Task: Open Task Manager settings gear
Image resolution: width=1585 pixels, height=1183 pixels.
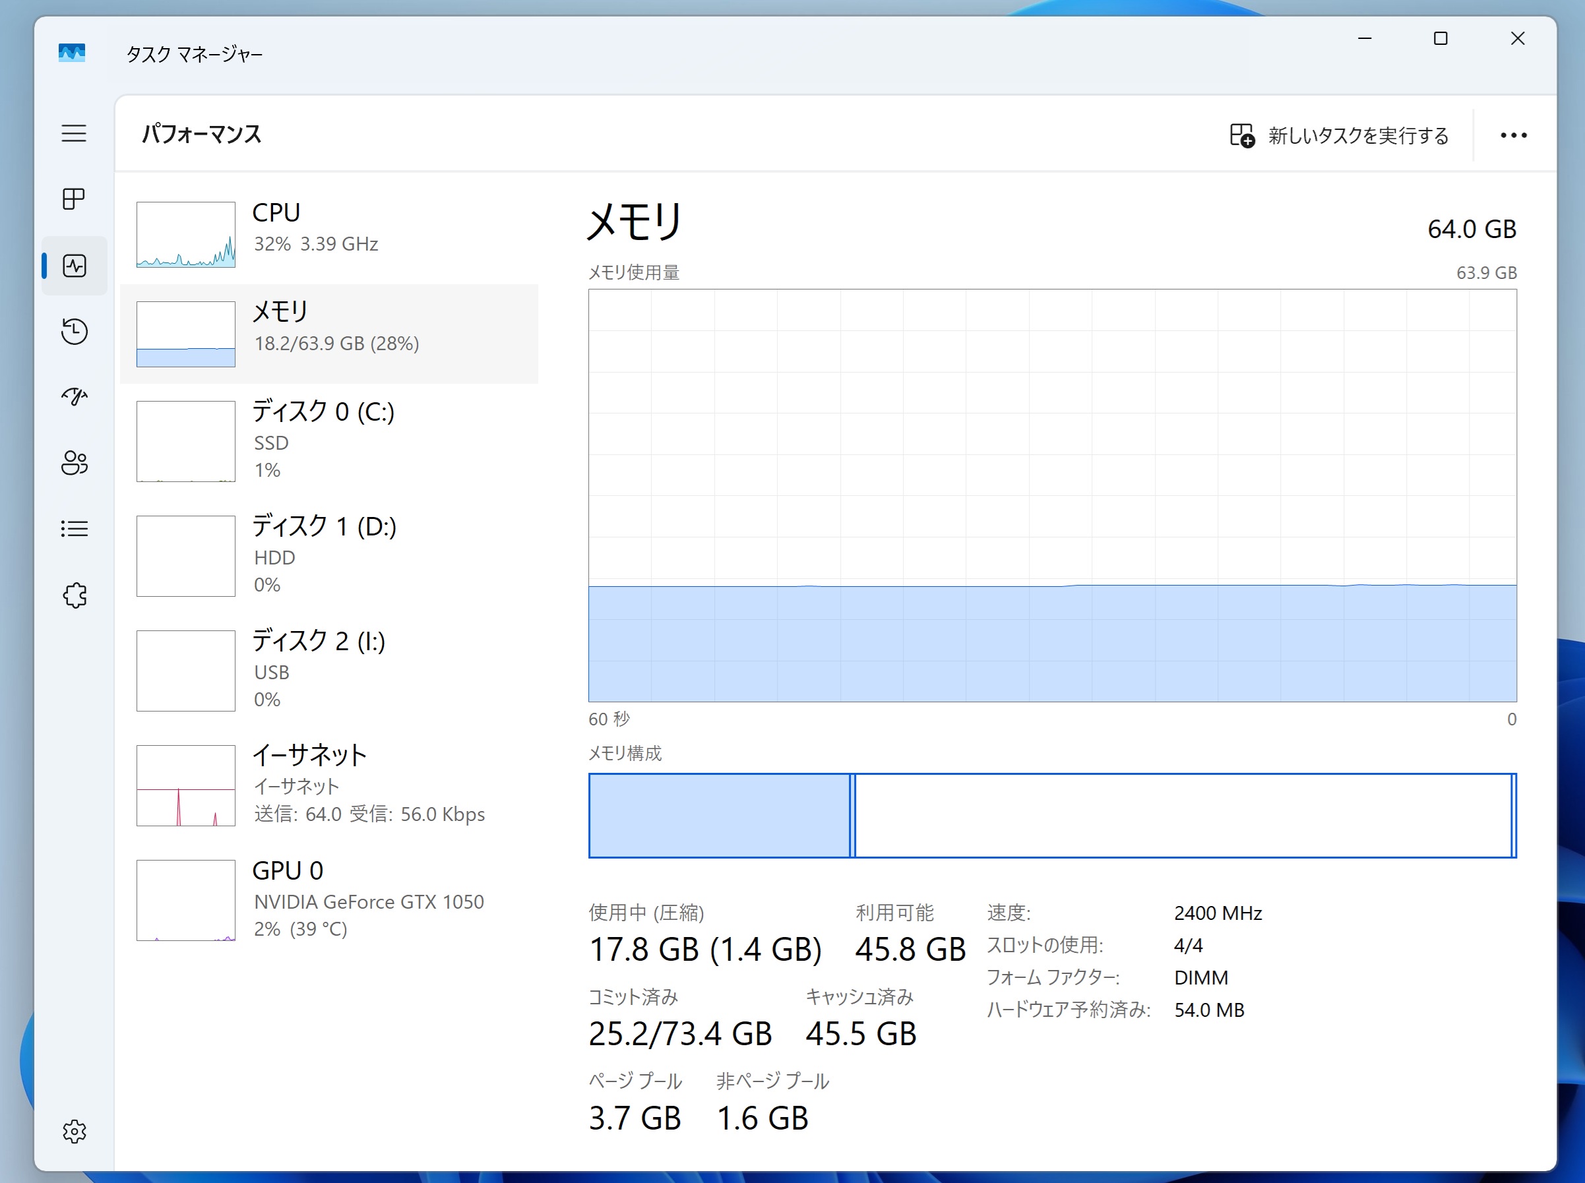Action: (x=74, y=1132)
